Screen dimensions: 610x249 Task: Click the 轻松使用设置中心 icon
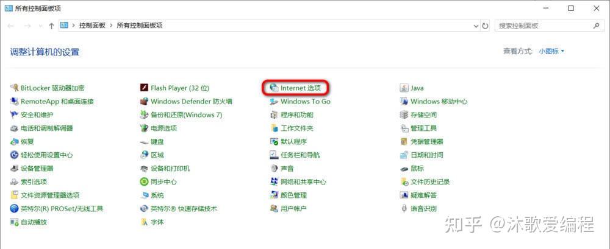coord(15,155)
